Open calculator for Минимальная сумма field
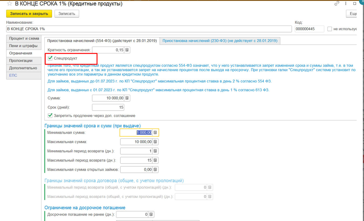The image size is (364, 221). pos(155,133)
